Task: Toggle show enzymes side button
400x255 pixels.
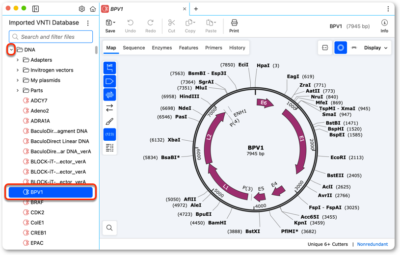Action: [110, 68]
